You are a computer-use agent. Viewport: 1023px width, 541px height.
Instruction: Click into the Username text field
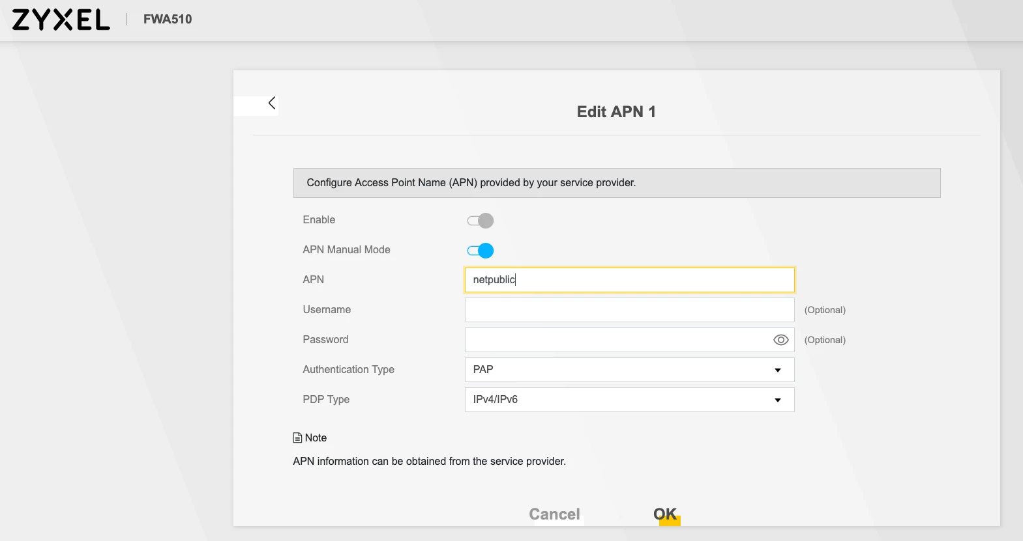(x=629, y=310)
